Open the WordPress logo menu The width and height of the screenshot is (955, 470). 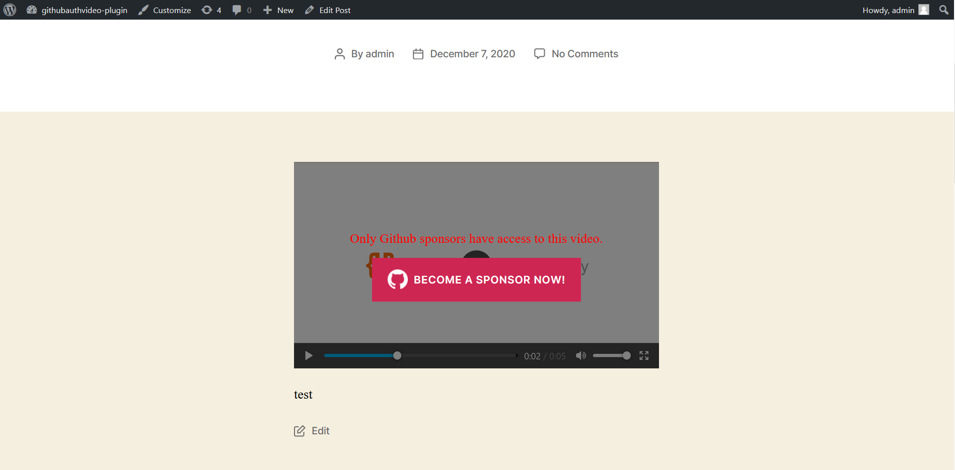click(10, 10)
